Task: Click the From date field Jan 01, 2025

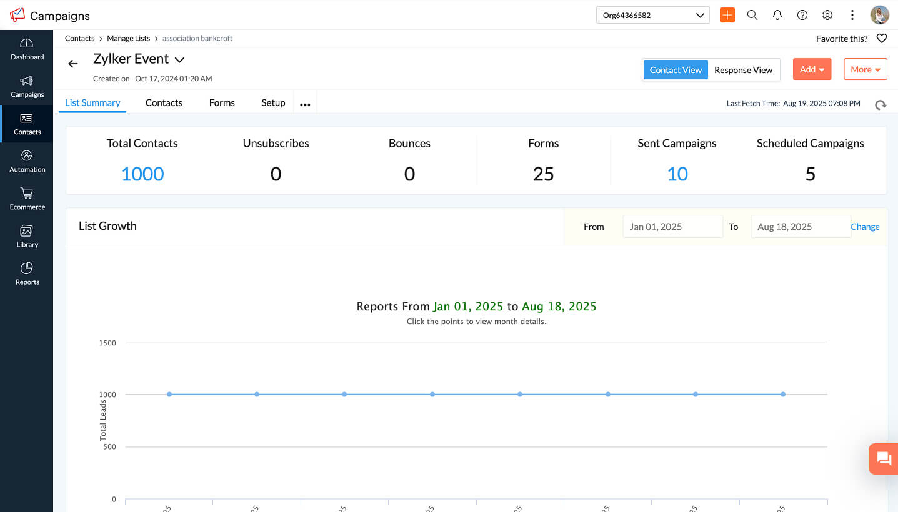Action: click(672, 227)
